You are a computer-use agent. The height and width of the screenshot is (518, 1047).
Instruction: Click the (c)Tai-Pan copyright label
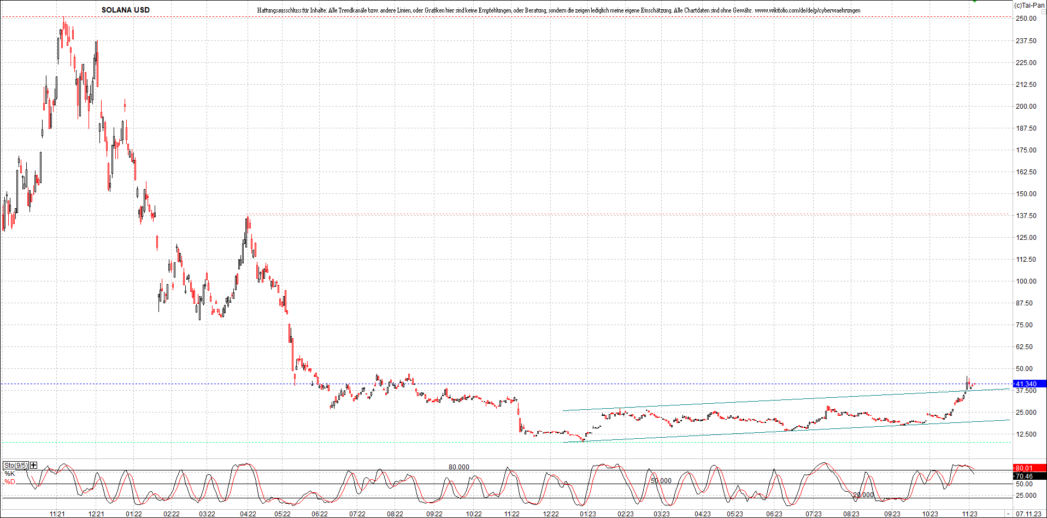coord(1029,4)
